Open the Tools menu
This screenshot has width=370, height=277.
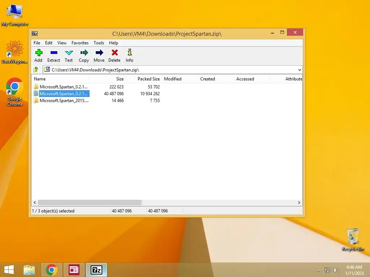(x=99, y=43)
